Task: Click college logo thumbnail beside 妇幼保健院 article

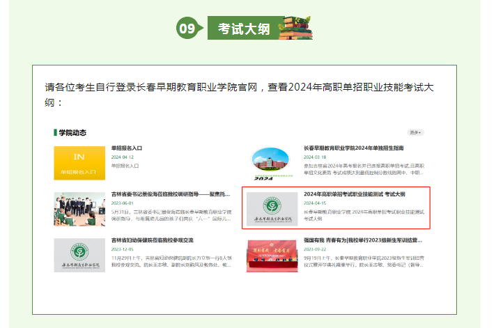Action: 79,254
